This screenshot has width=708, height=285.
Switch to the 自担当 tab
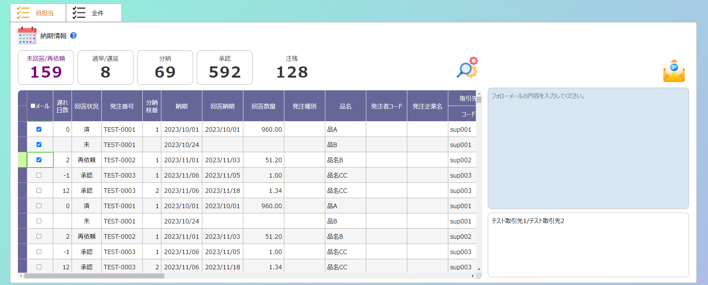tap(38, 13)
